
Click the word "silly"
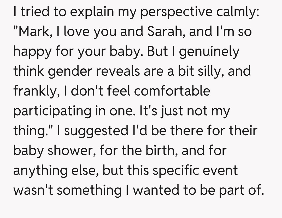pos(208,72)
